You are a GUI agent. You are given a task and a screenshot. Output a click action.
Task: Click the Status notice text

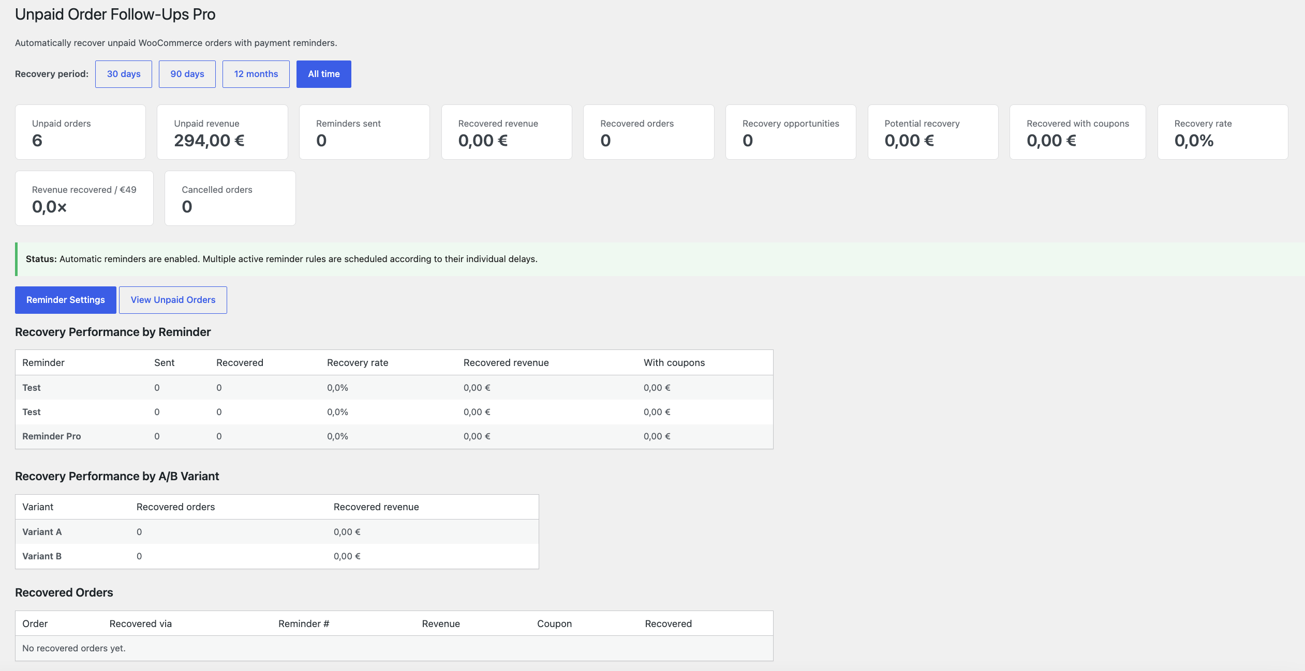coord(281,259)
